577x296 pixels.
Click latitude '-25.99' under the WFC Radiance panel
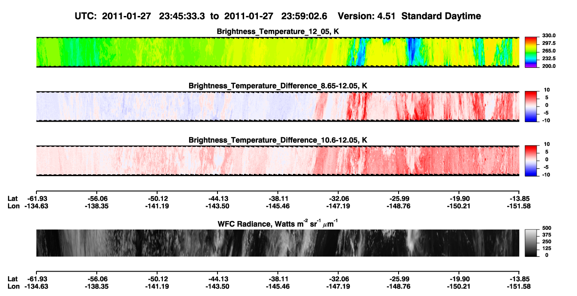pyautogui.click(x=399, y=279)
